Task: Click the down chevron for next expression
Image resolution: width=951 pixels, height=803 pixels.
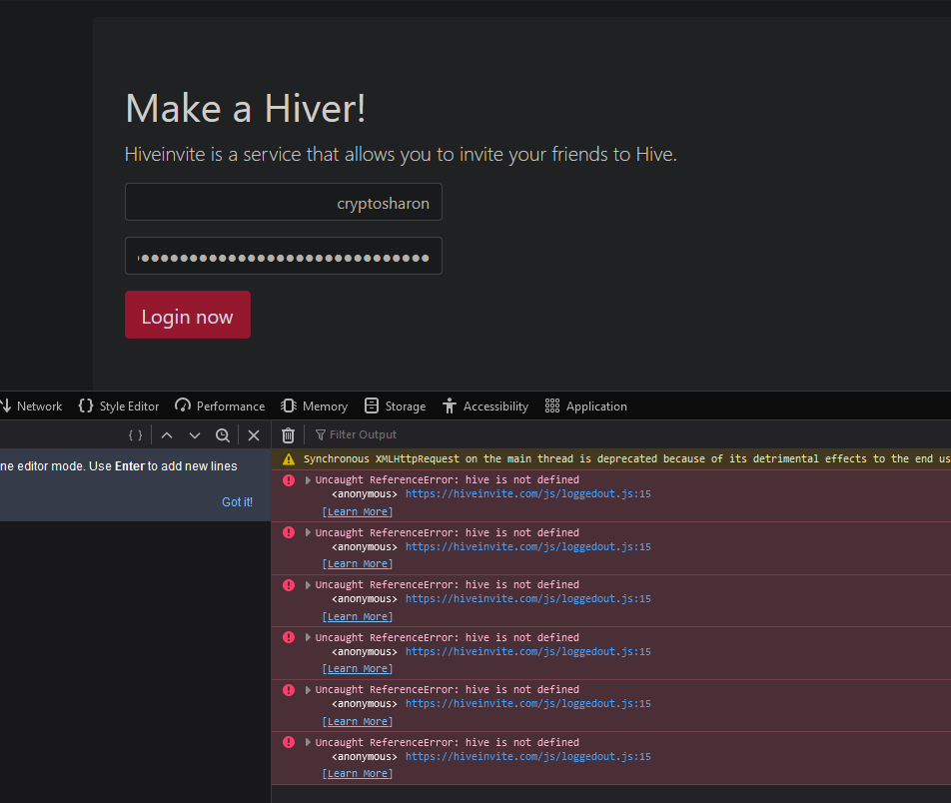Action: (x=195, y=434)
